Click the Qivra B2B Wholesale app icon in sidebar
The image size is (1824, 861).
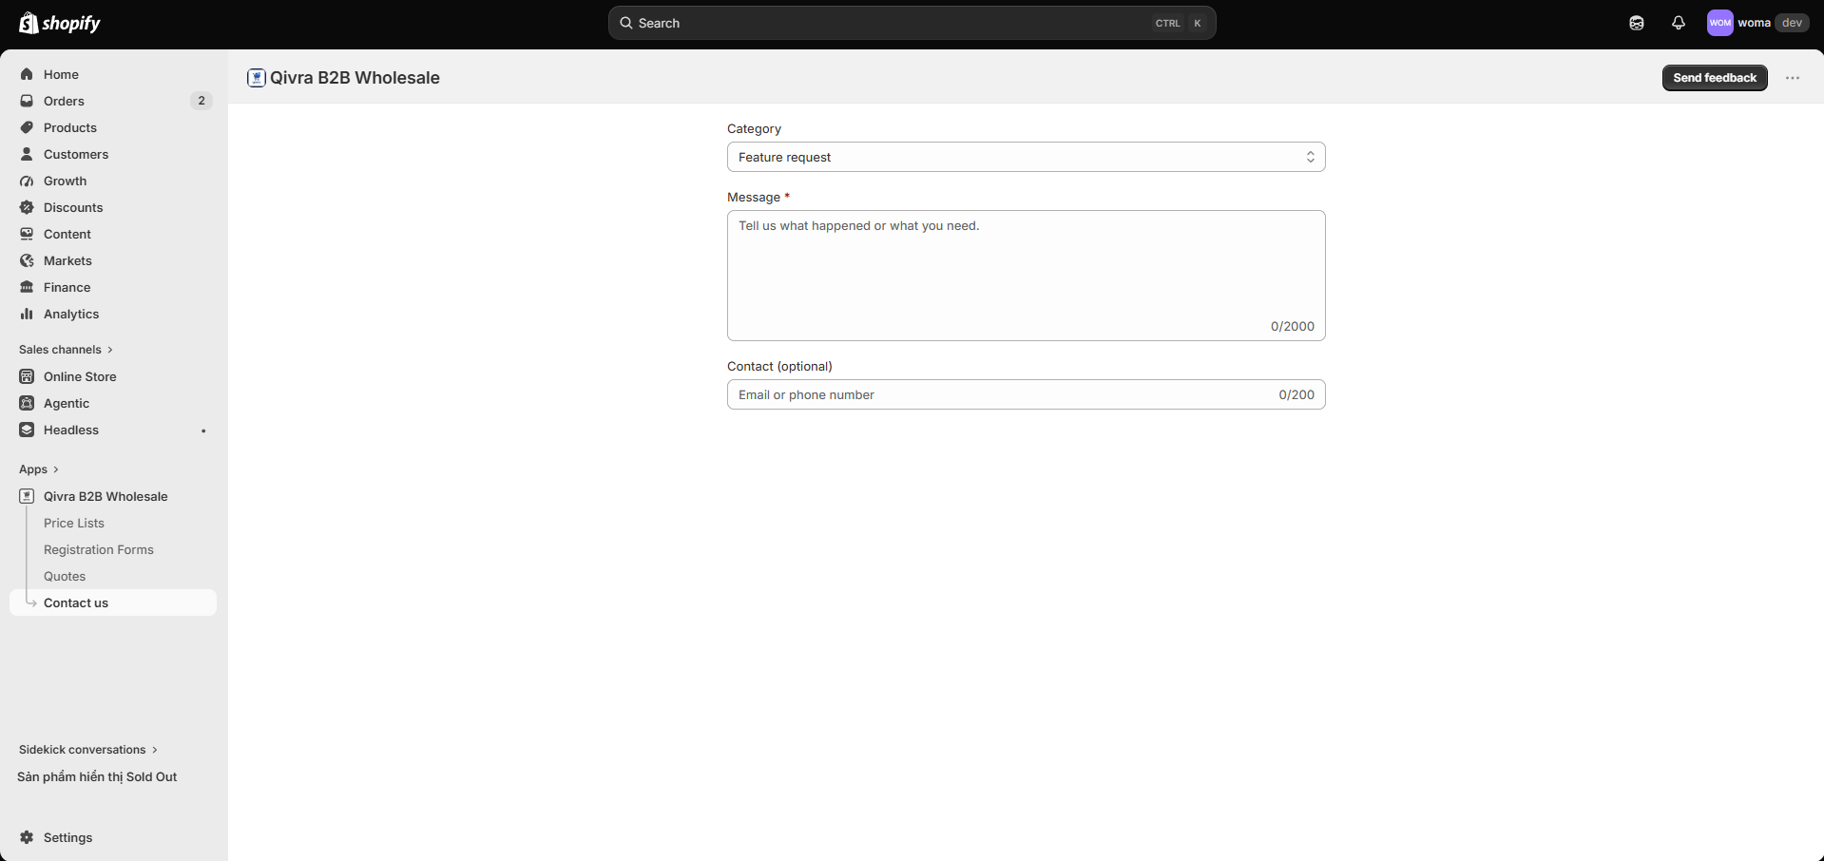[27, 496]
